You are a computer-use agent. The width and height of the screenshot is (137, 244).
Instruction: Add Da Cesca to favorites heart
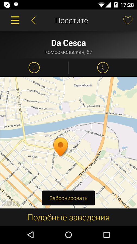[128, 20]
